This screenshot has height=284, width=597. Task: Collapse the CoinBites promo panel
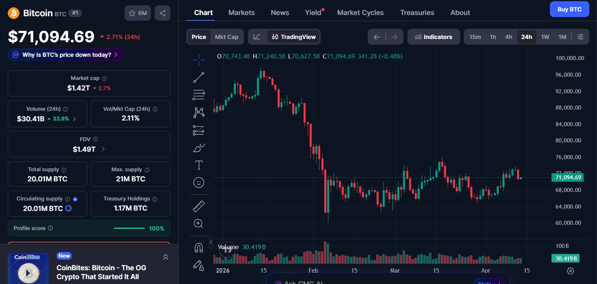tap(165, 257)
